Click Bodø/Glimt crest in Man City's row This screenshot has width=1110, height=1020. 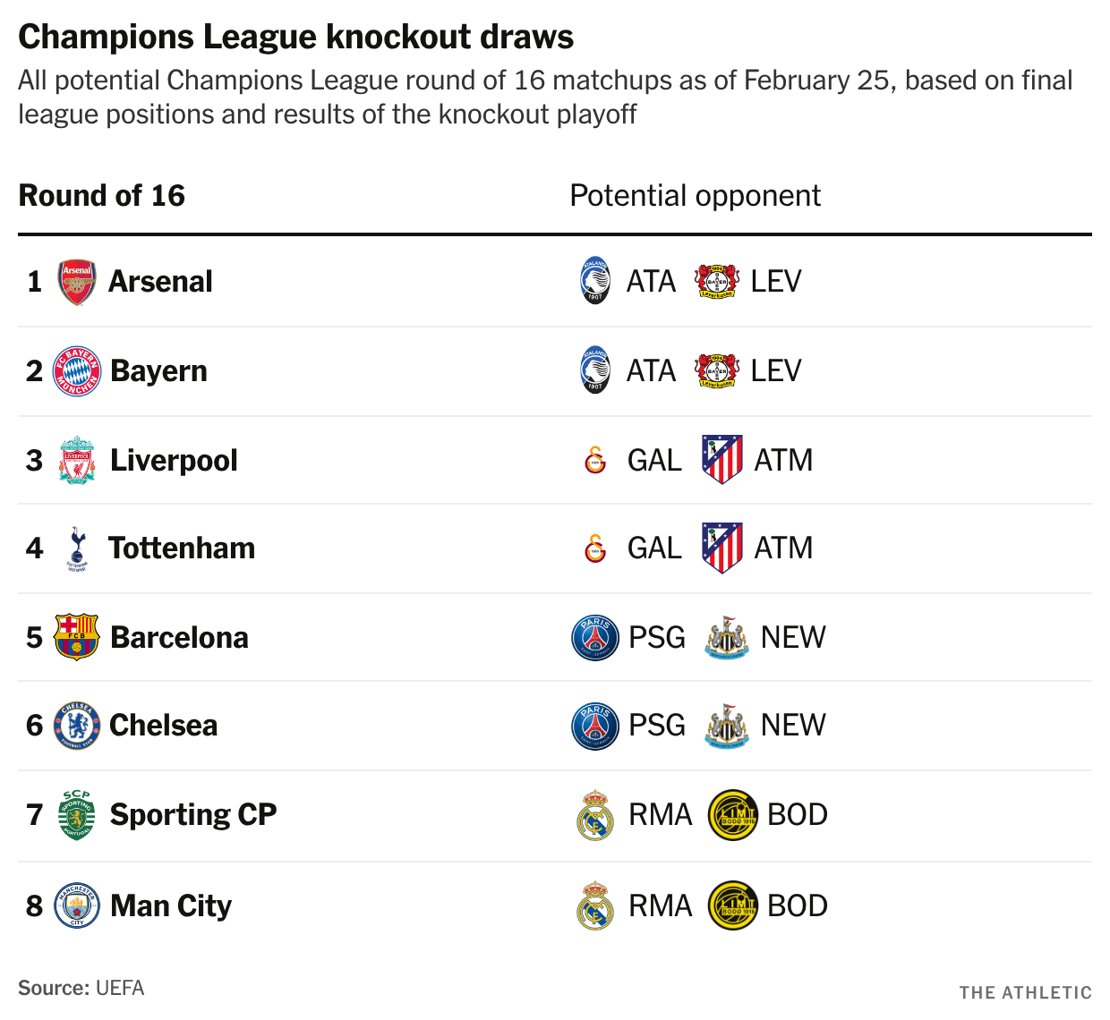[x=733, y=905]
